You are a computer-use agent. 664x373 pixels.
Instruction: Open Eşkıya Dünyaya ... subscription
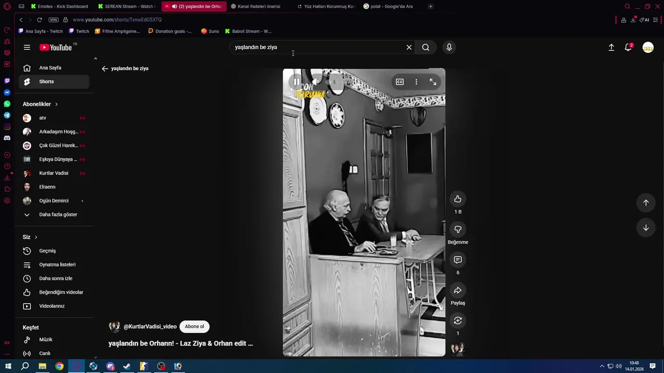pyautogui.click(x=54, y=160)
